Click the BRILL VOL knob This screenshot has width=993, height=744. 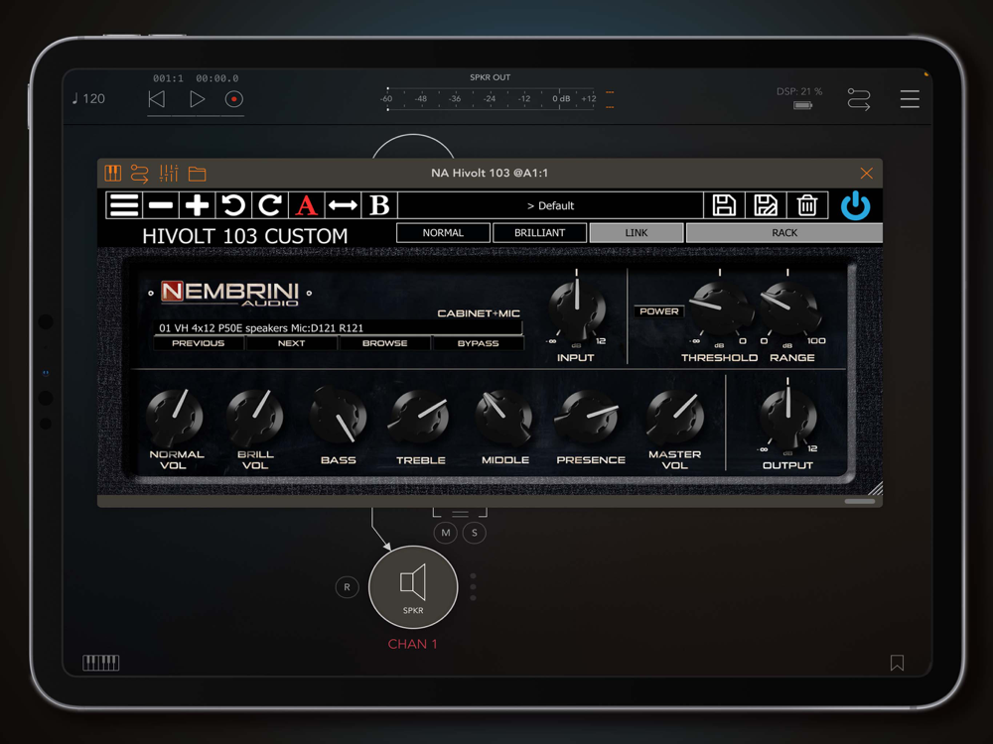pyautogui.click(x=255, y=417)
